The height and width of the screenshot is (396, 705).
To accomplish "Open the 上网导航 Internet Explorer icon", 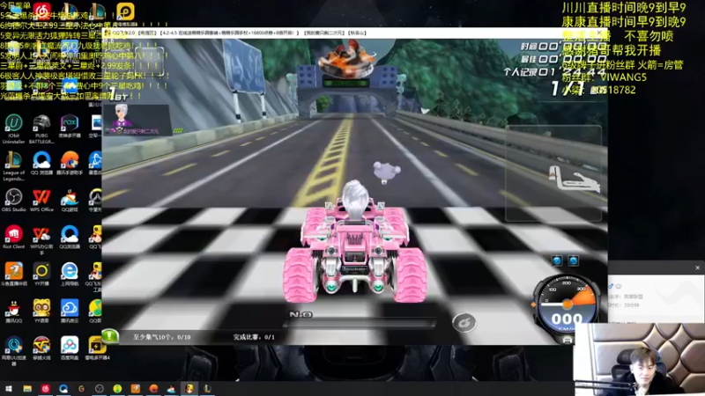I will (x=70, y=274).
